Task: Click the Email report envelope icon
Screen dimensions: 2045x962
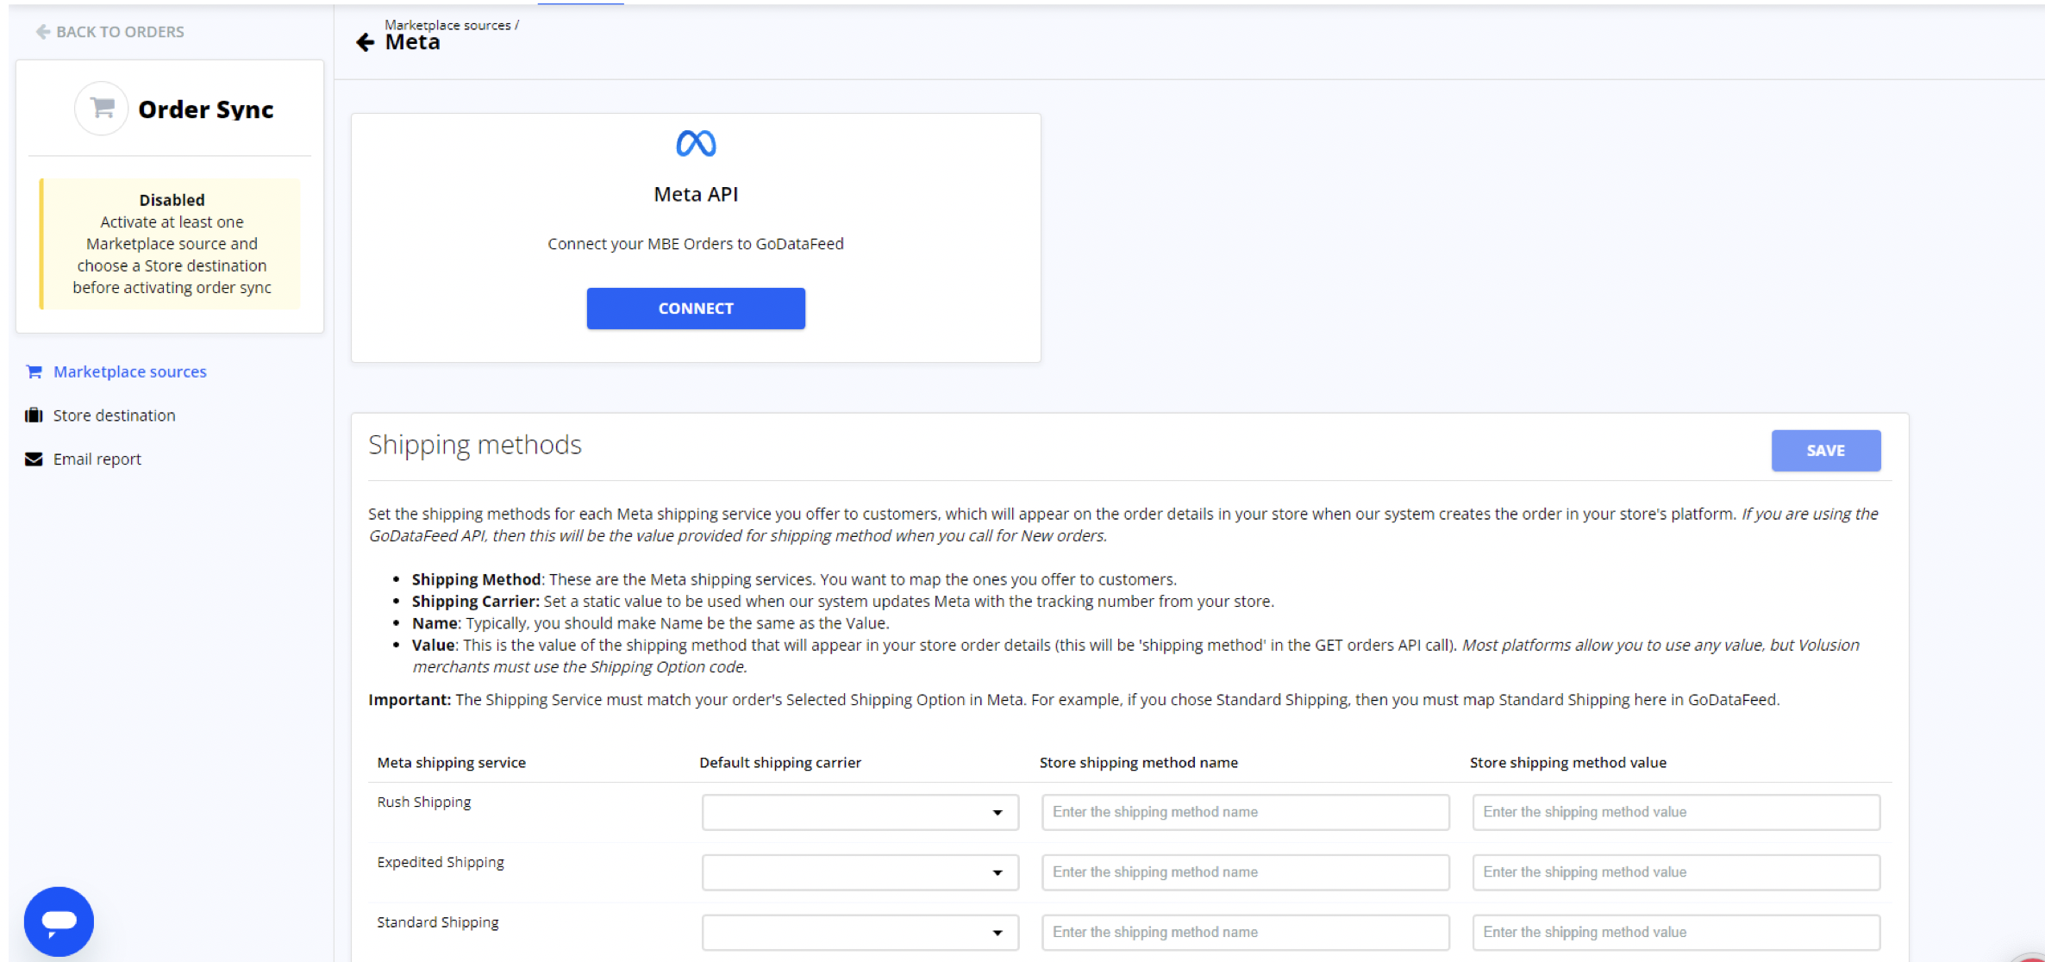Action: click(34, 459)
